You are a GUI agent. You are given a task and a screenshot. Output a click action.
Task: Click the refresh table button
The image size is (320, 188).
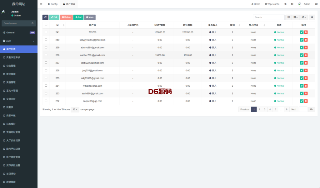[45, 17]
